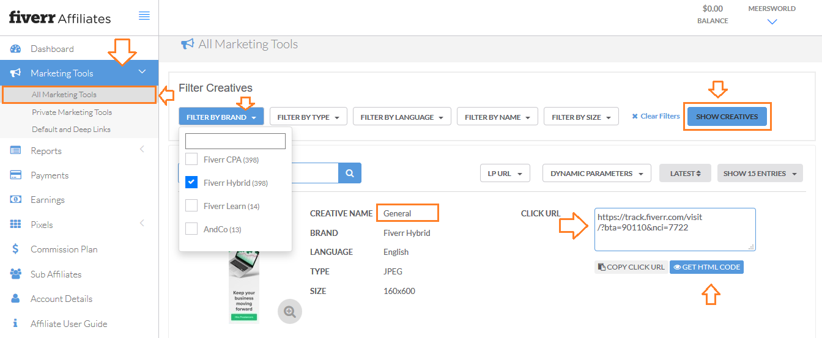822x338 pixels.
Task: Click the Clear Filters link
Action: point(656,116)
